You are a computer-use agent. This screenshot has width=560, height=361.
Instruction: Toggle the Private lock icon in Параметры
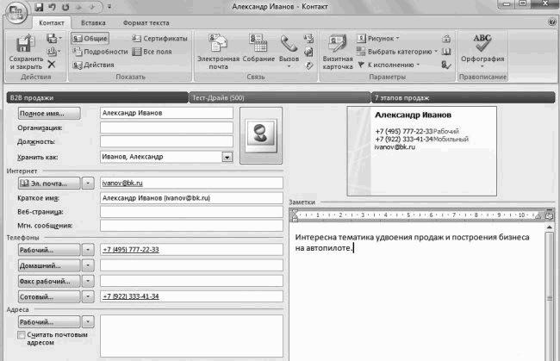point(446,38)
